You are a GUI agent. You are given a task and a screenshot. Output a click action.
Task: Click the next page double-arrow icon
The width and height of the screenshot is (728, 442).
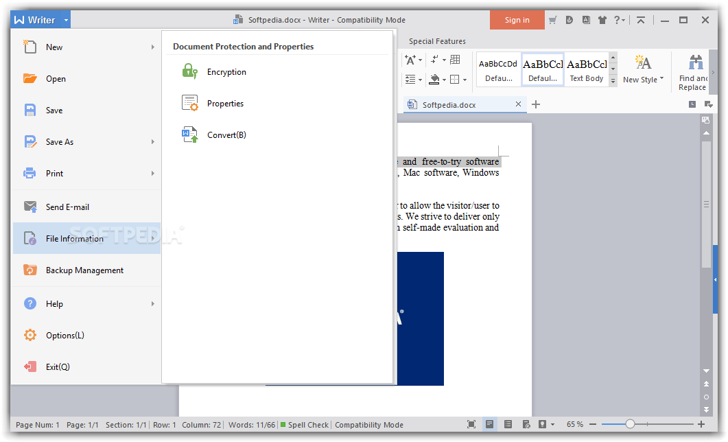706,410
